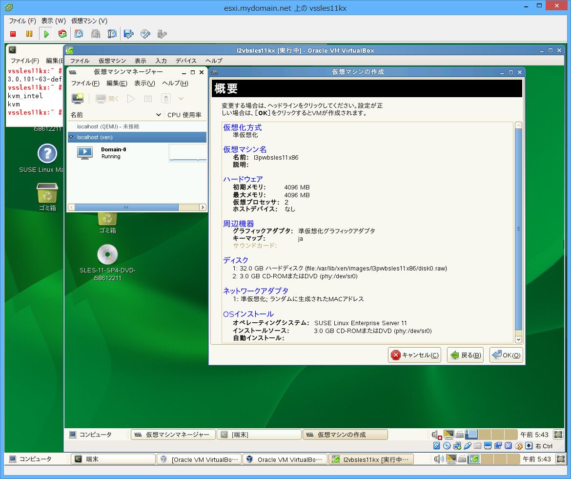This screenshot has height=479, width=571.
Task: Click the ネットワークアダプタ headline link
Action: click(x=256, y=291)
